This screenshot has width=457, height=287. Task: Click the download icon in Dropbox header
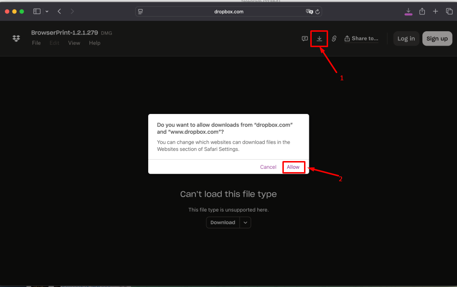pyautogui.click(x=319, y=38)
